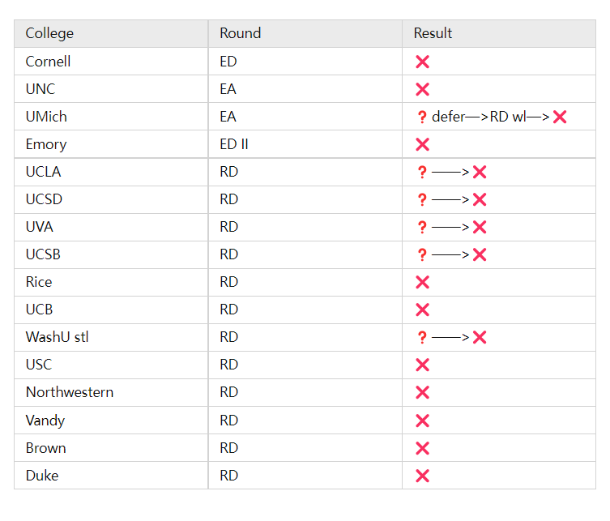The height and width of the screenshot is (521, 610).
Task: Select the Result column header
Action: coord(499,34)
